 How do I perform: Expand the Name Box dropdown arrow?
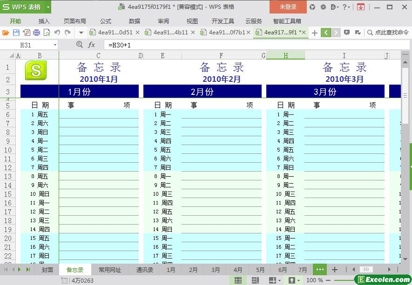click(55, 45)
